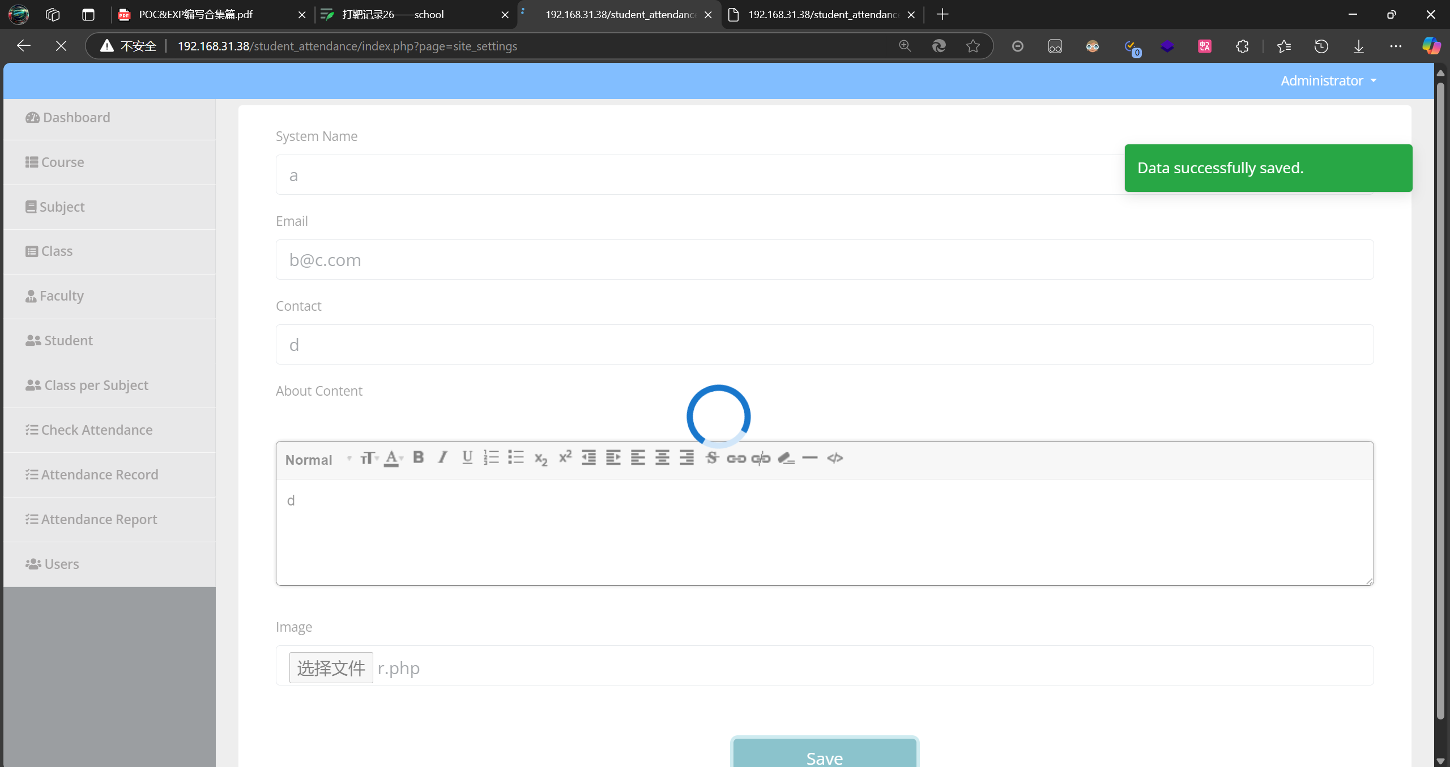This screenshot has height=767, width=1450.
Task: Apply strikethrough to text
Action: (711, 457)
